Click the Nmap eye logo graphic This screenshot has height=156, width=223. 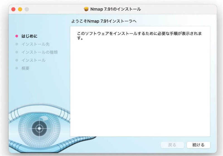[39, 129]
